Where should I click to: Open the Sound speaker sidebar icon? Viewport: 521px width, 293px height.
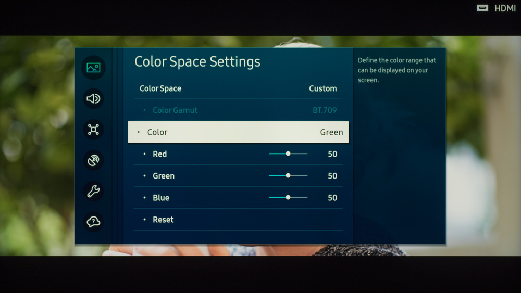coord(93,99)
